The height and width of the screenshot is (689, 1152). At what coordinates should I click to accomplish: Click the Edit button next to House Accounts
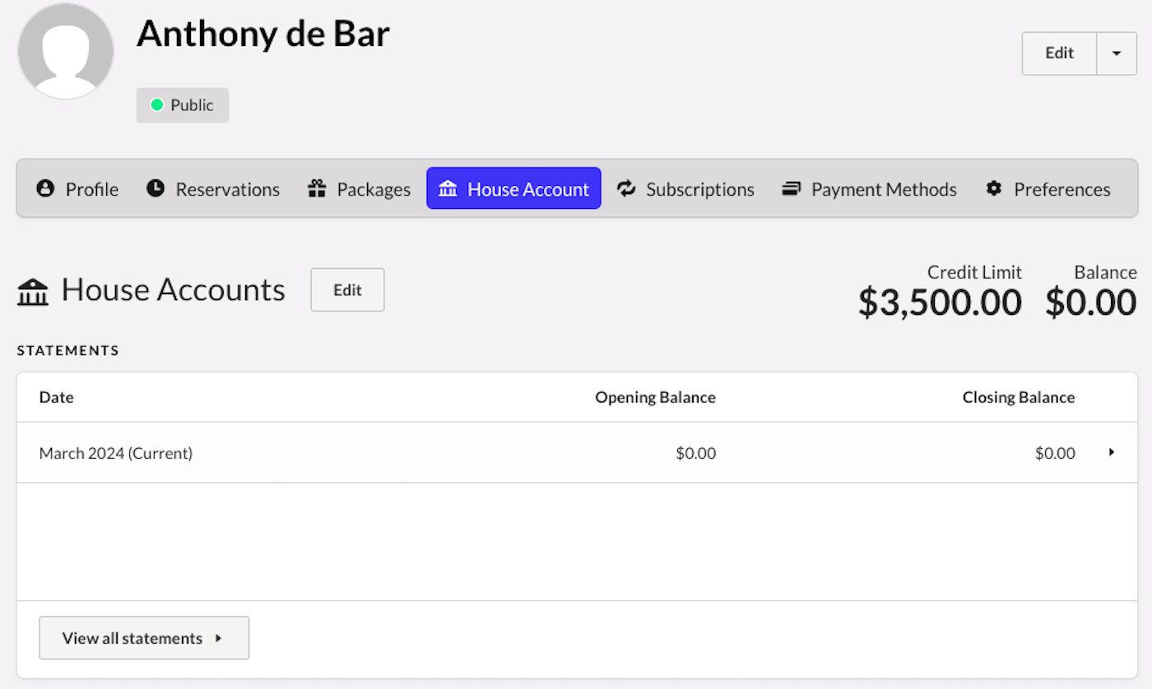click(347, 289)
